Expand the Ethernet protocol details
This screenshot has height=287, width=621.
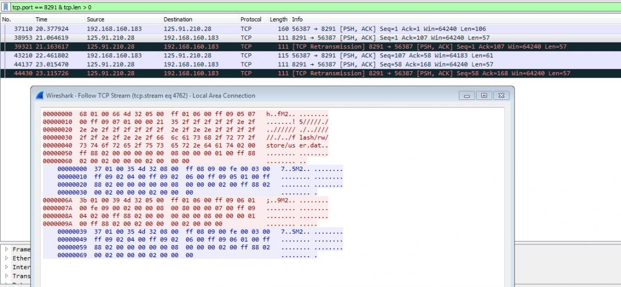[x=7, y=258]
